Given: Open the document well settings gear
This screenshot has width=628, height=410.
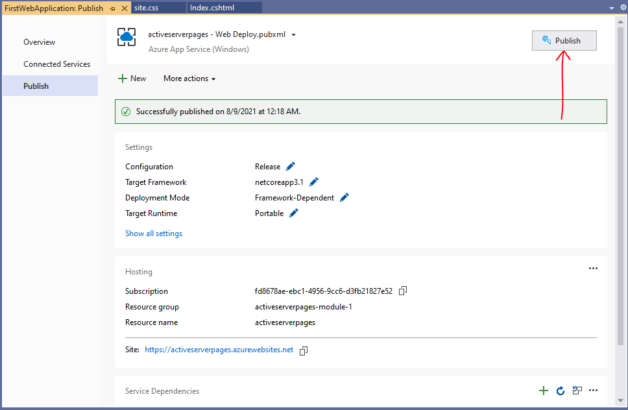Looking at the screenshot, I should [623, 7].
